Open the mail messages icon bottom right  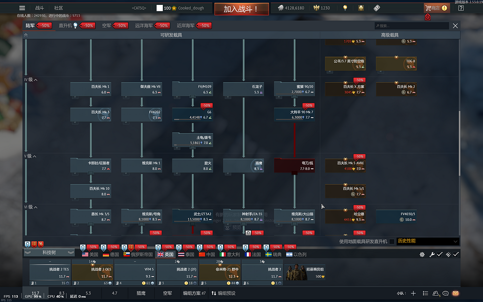(455, 293)
